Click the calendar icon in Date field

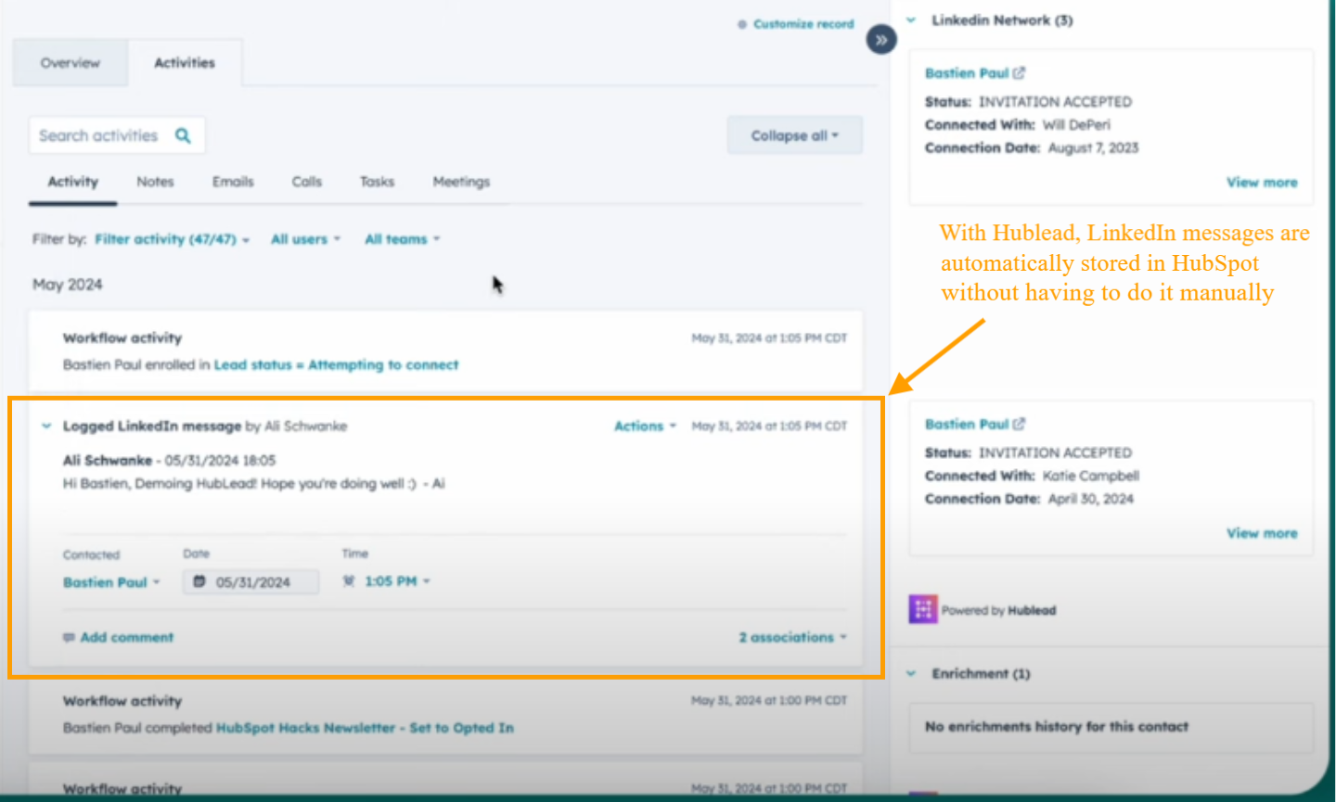point(199,581)
